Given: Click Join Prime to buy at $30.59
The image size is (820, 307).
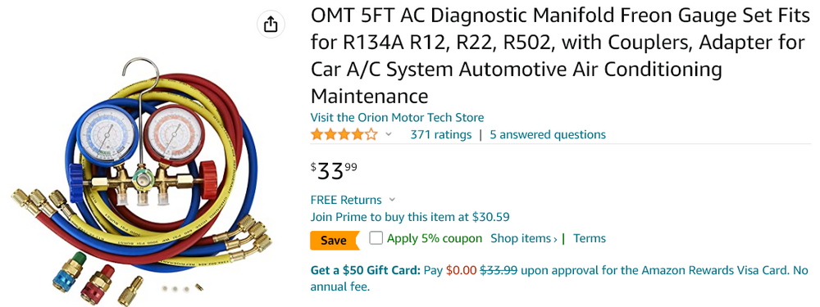Looking at the screenshot, I should pos(410,217).
